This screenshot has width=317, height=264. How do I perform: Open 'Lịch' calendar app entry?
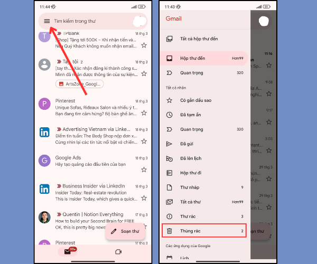pyautogui.click(x=204, y=258)
